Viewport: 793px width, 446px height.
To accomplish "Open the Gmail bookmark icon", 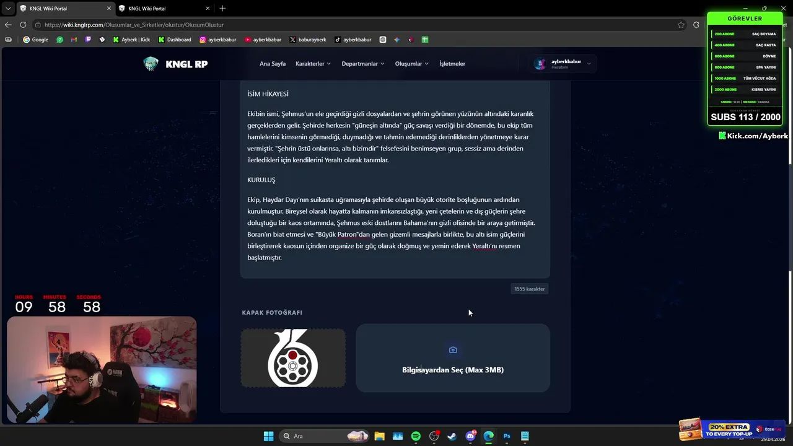I will [x=74, y=40].
